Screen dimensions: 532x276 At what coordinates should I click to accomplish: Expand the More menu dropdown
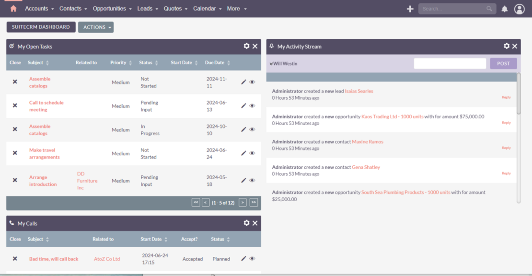(x=237, y=9)
